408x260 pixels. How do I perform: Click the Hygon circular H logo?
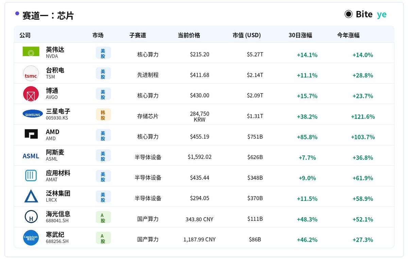[31, 217]
